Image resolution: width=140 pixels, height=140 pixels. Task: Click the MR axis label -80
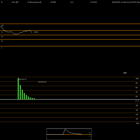point(137,119)
